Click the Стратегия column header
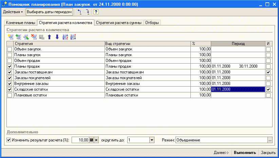 click(59, 44)
